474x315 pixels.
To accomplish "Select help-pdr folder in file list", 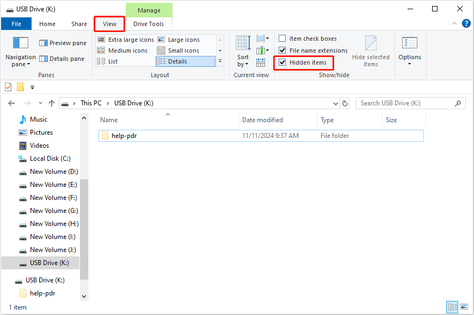I will (261, 136).
